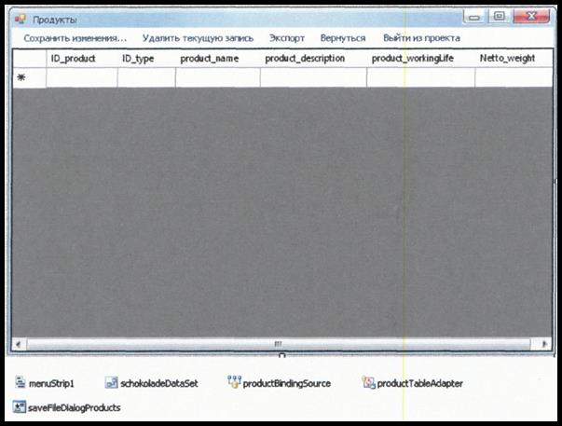Click the empty ID_type cell in new row

pyautogui.click(x=146, y=77)
